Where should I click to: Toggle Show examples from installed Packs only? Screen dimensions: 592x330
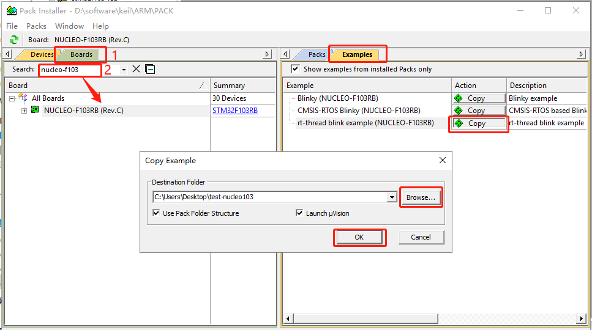(x=295, y=69)
